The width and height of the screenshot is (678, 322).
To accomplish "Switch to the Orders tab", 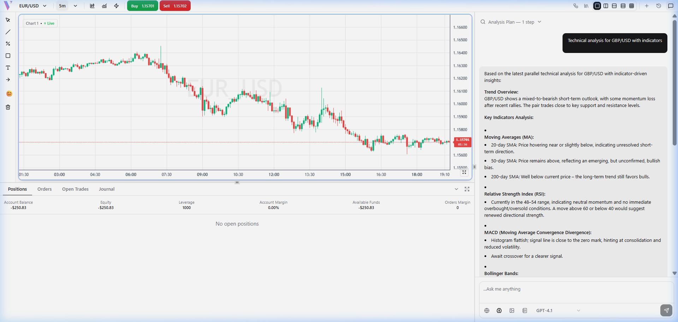I will tap(44, 189).
